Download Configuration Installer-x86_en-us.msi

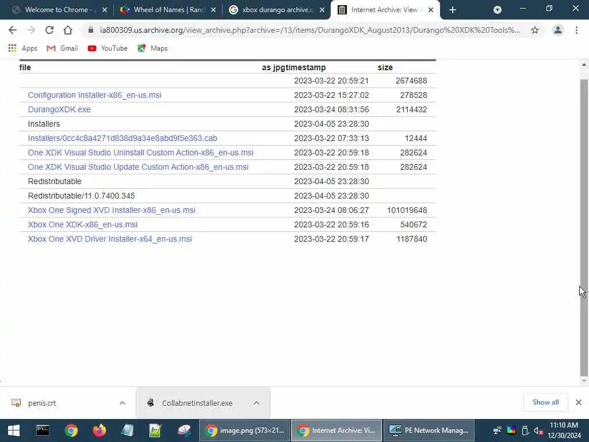95,95
